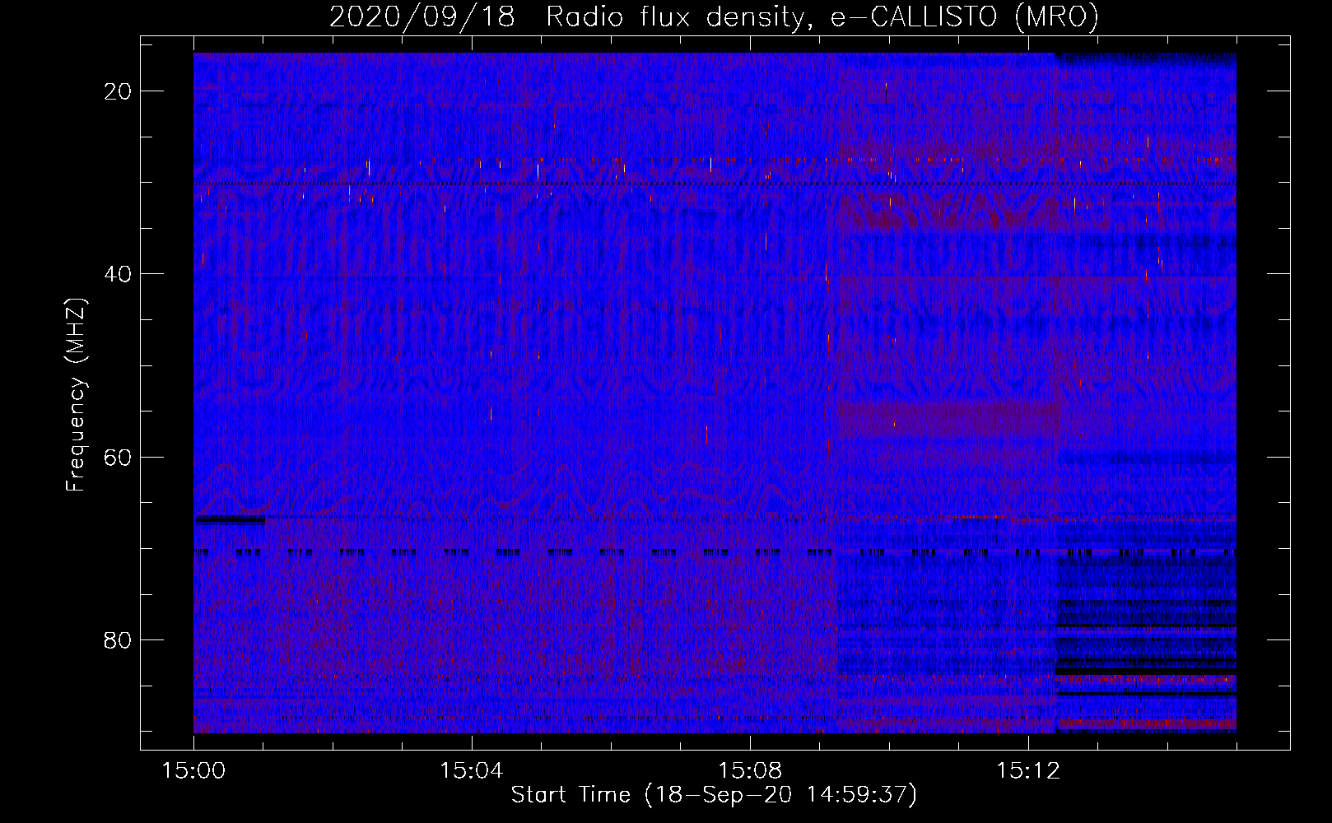
Task: Click the time tick label '15:00'
Action: 193,771
